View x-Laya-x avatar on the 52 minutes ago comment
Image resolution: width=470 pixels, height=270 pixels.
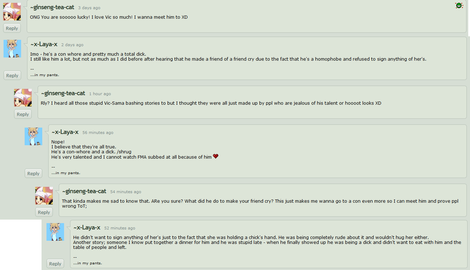click(55, 232)
